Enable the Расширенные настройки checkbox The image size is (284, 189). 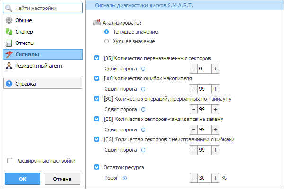coord(9,161)
